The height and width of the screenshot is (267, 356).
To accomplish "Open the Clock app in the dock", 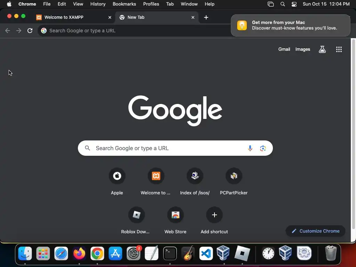I will [x=268, y=253].
